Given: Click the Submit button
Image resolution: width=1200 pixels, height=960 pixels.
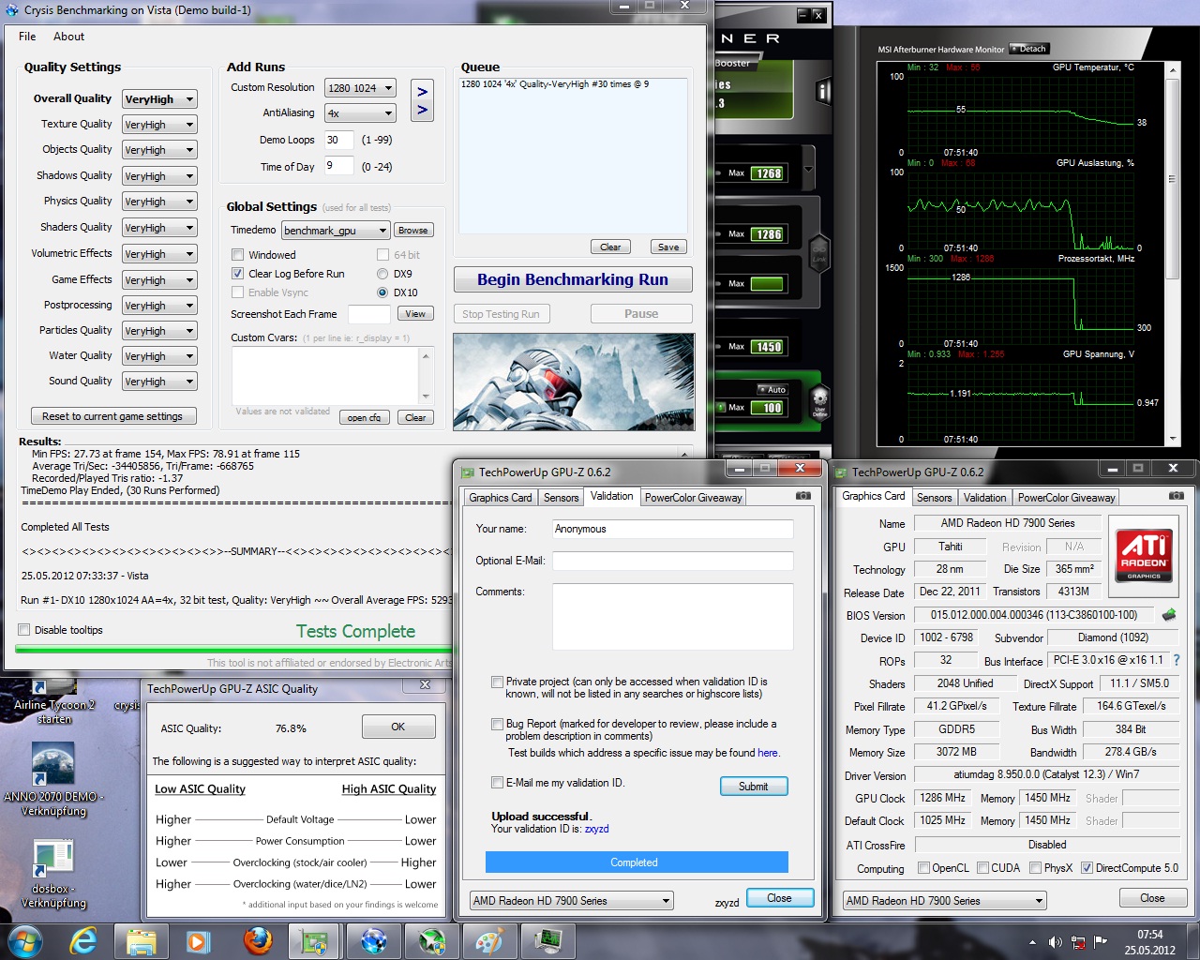Looking at the screenshot, I should click(x=753, y=787).
